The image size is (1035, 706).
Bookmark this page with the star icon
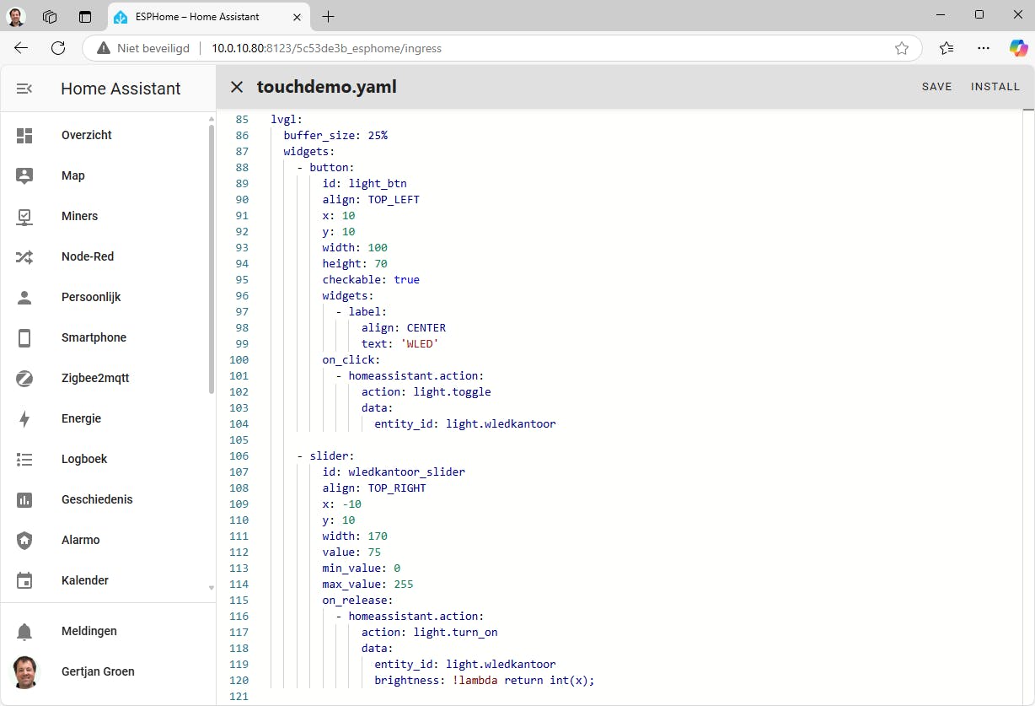coord(902,48)
